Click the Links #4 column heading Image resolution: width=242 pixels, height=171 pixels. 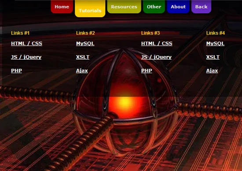[216, 33]
